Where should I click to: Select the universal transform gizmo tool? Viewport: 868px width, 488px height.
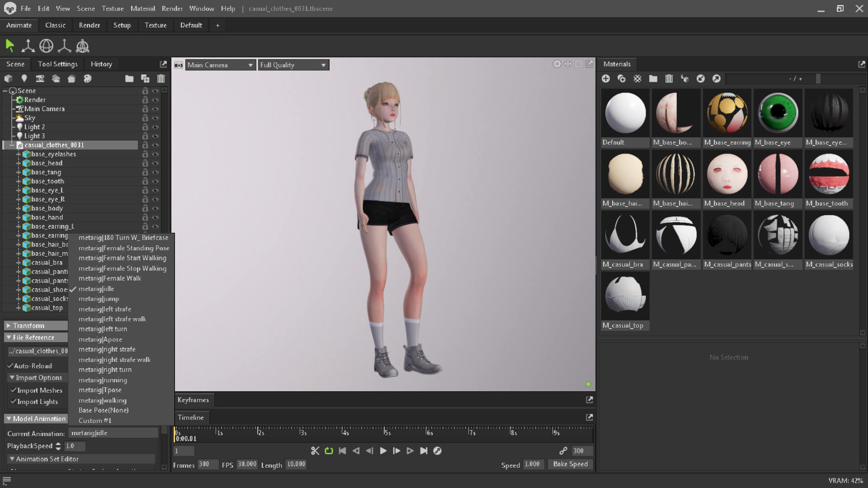[x=82, y=45]
